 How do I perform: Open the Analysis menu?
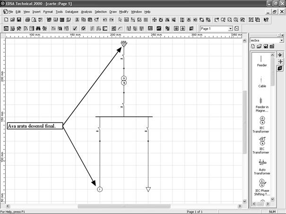(86, 11)
